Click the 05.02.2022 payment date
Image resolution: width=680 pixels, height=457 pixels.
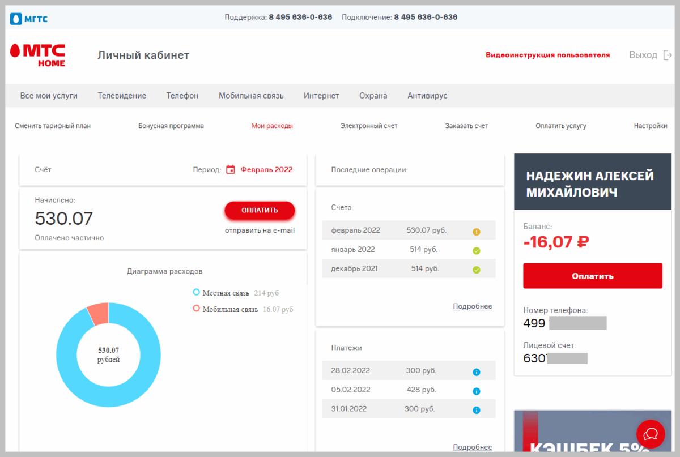point(351,390)
